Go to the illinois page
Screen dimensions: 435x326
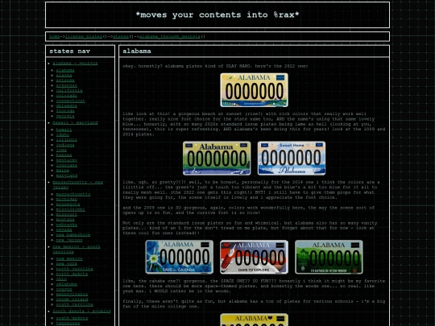tap(67, 140)
